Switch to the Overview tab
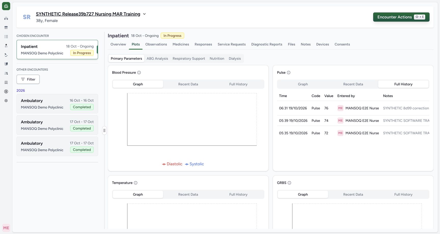Viewport: 440px width, 234px height. [118, 44]
